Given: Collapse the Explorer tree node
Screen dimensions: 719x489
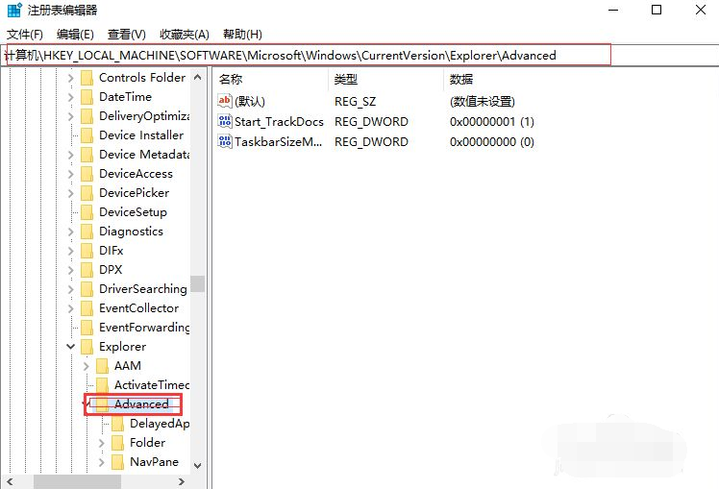Looking at the screenshot, I should 70,347.
